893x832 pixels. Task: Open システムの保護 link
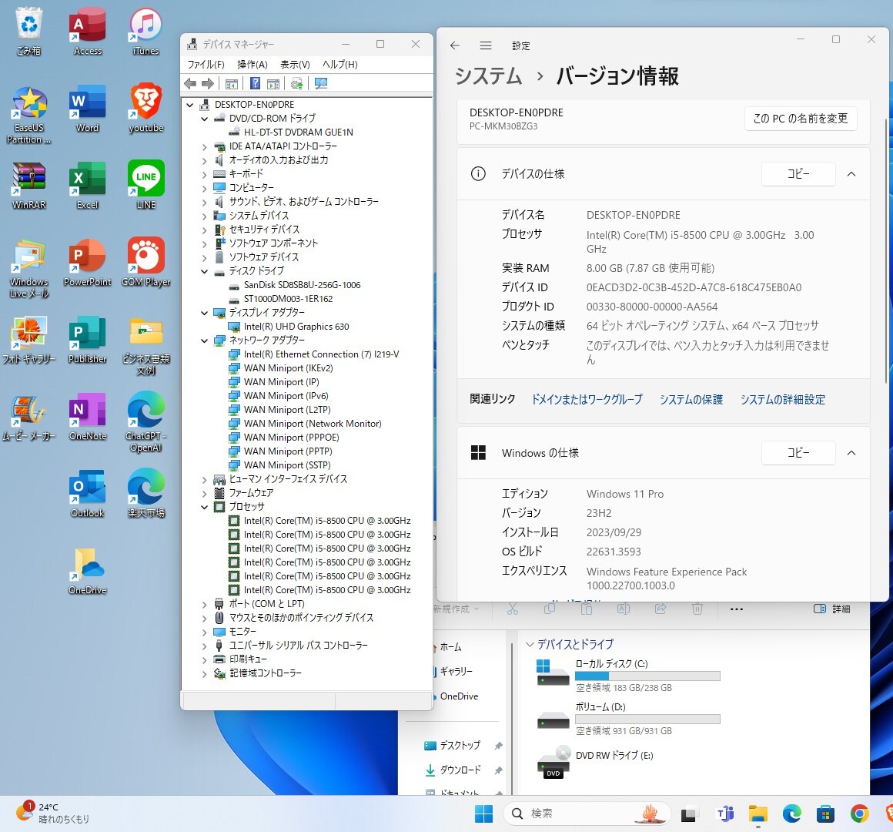coord(691,400)
